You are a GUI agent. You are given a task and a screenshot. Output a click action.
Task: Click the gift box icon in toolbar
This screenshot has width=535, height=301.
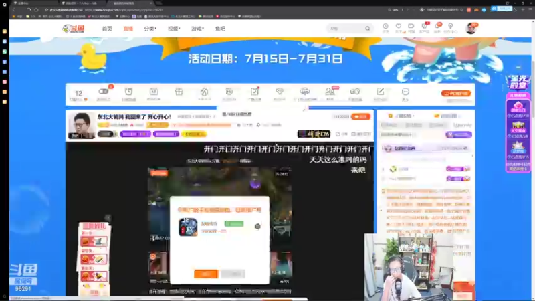tap(179, 92)
